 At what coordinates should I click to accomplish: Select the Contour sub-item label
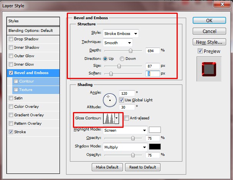(x=26, y=81)
